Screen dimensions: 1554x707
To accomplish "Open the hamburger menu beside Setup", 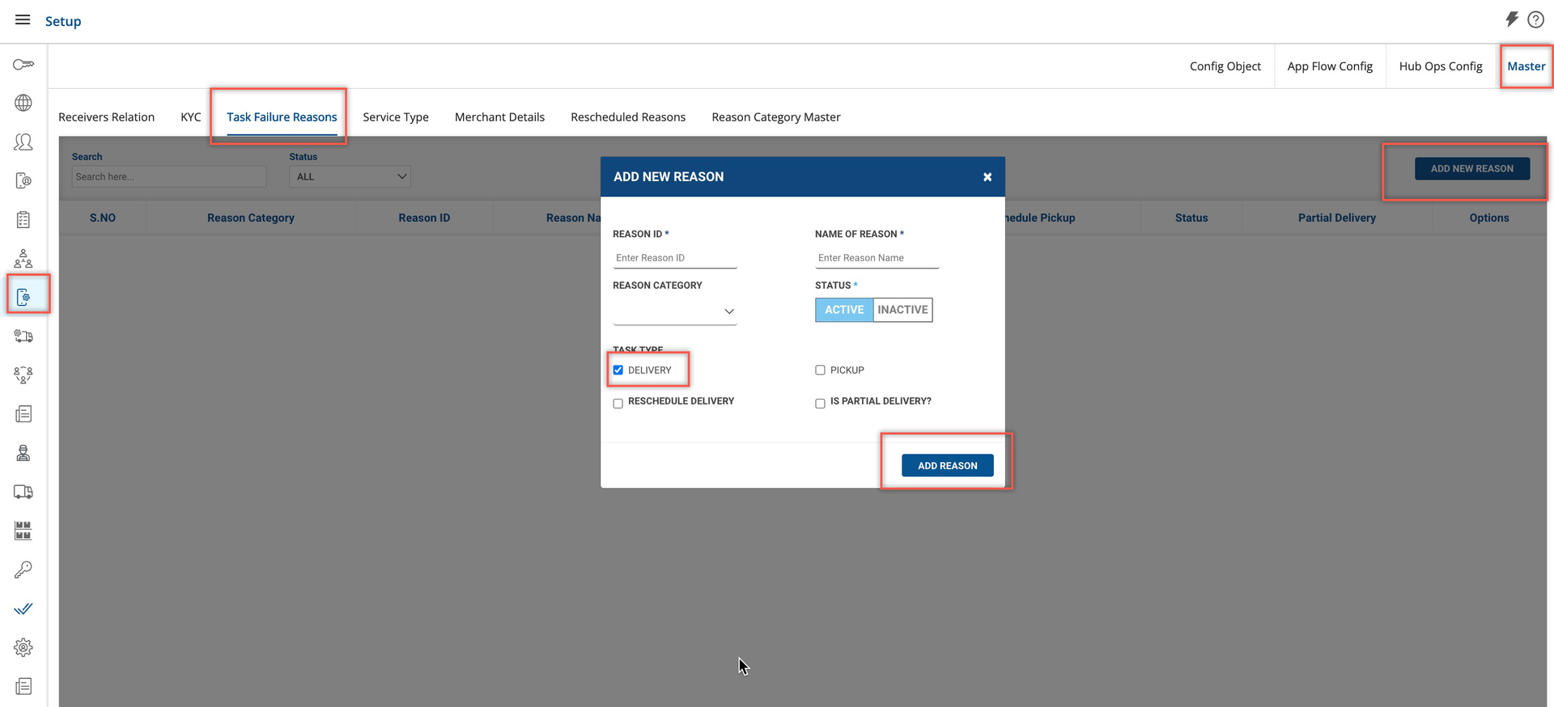I will tap(23, 20).
